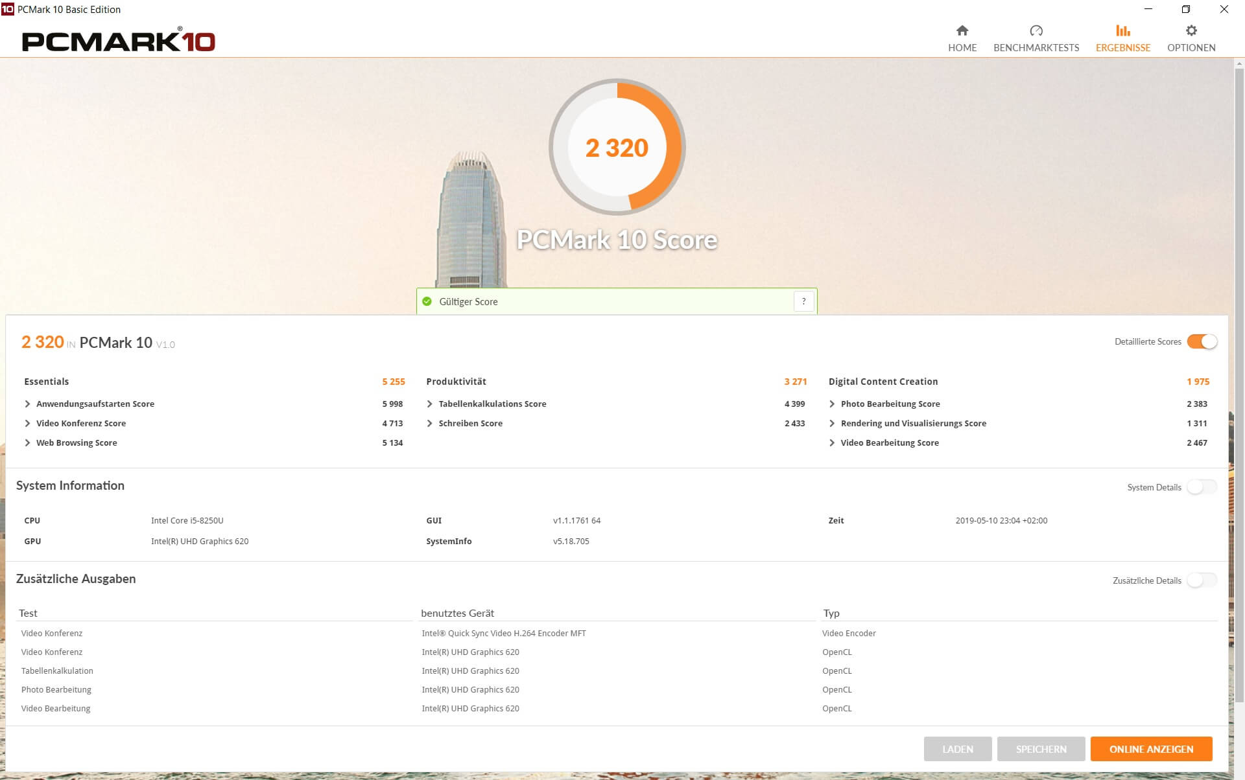Enable the System Details toggle

[1202, 487]
